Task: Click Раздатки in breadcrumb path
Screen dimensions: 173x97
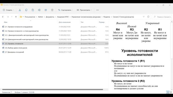Action: [107, 17]
